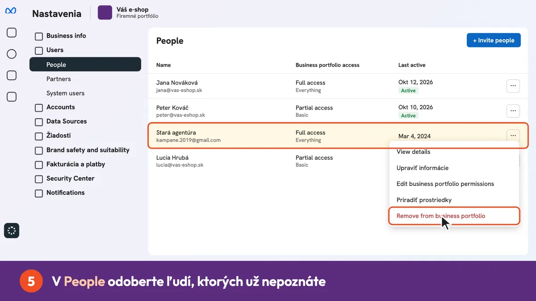Click the Data Sources section icon
This screenshot has width=536, height=301.
tap(39, 122)
